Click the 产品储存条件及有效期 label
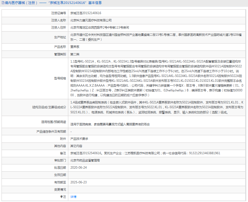The image size is (248, 202). [x=51, y=132]
